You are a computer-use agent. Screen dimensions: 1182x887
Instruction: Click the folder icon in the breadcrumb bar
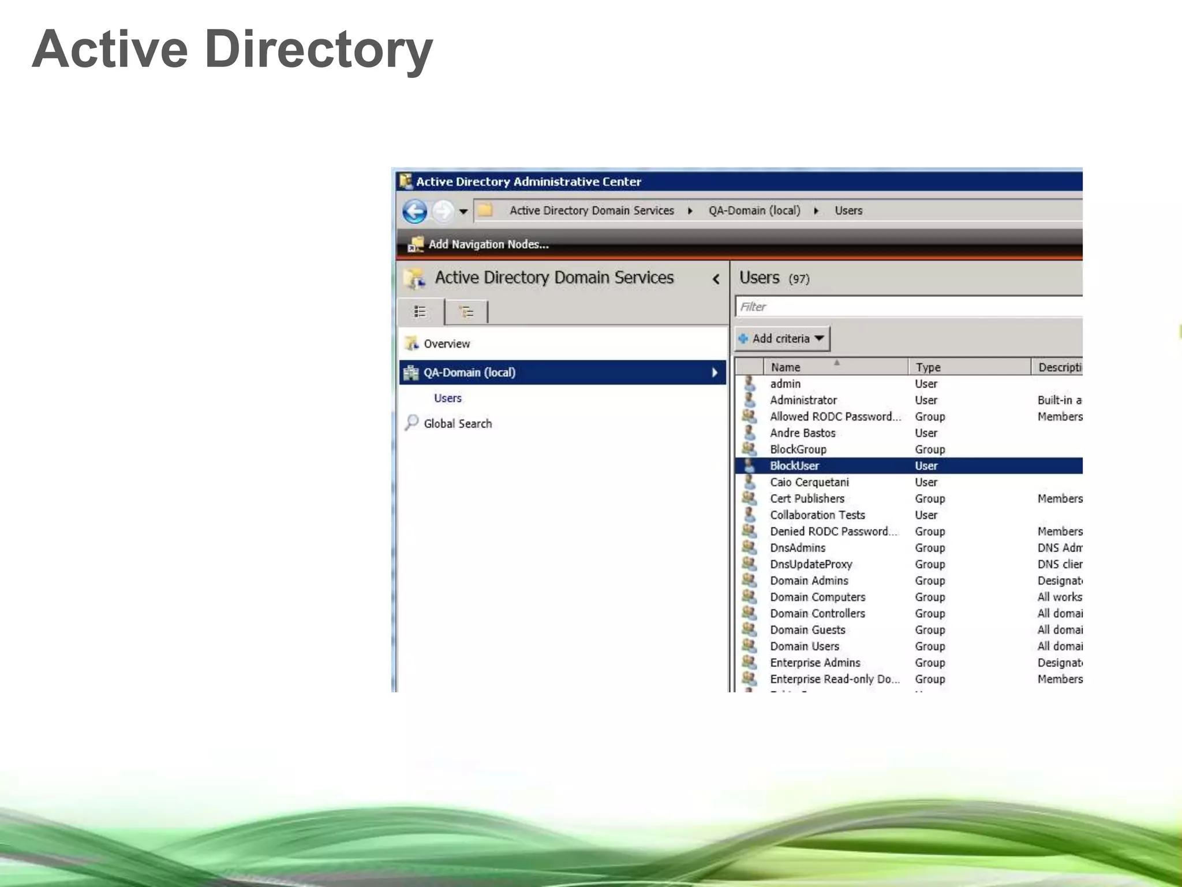click(485, 210)
